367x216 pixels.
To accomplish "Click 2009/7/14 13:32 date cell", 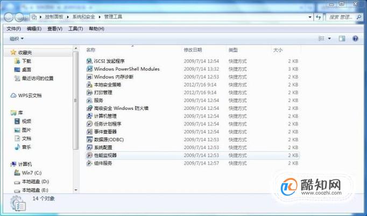I will (201, 69).
